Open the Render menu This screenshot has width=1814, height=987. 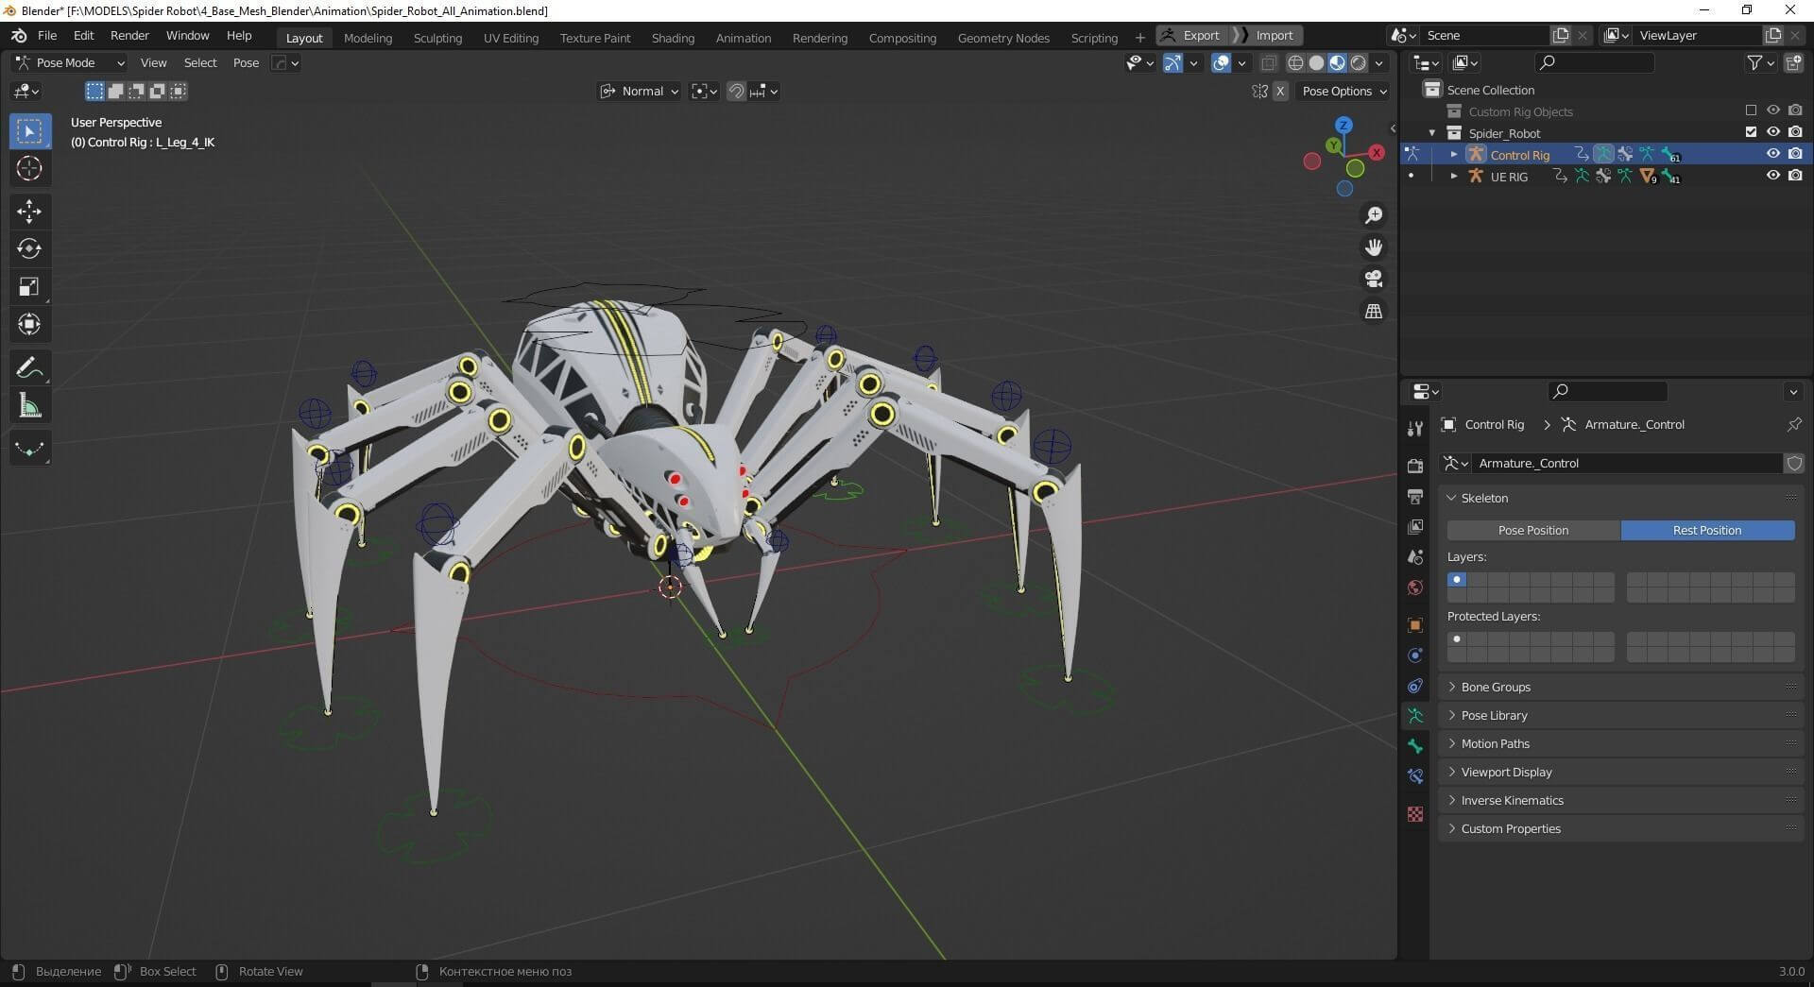pyautogui.click(x=129, y=35)
